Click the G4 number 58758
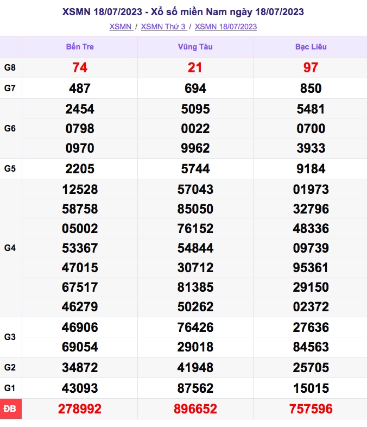This screenshot has width=367, height=427. coord(80,209)
